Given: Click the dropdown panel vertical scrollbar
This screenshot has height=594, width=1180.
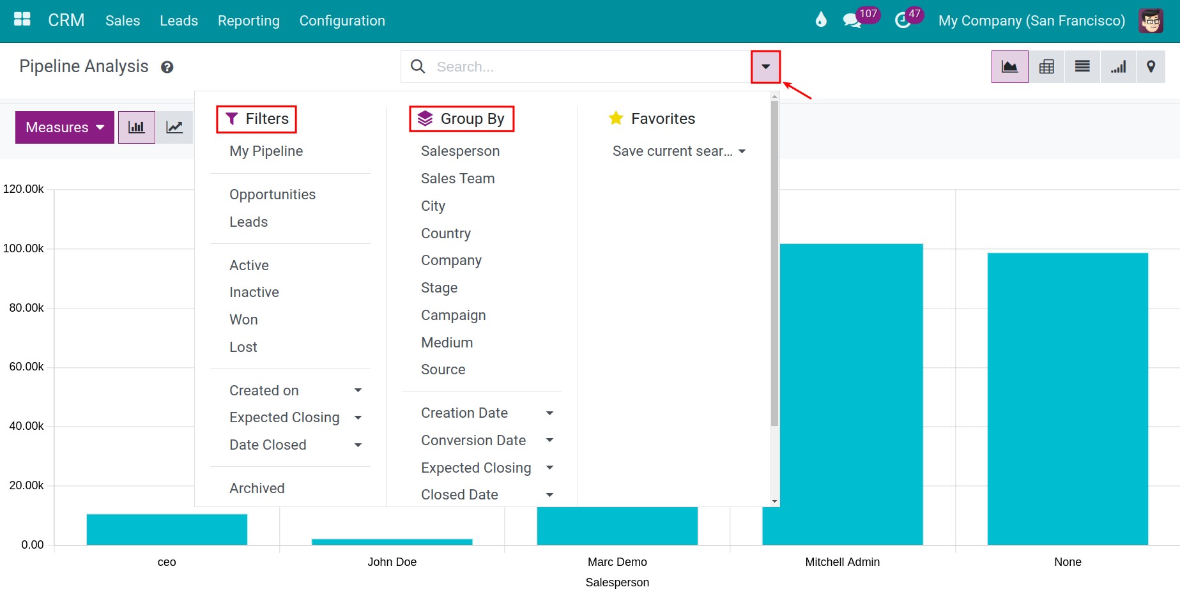Looking at the screenshot, I should point(774,263).
